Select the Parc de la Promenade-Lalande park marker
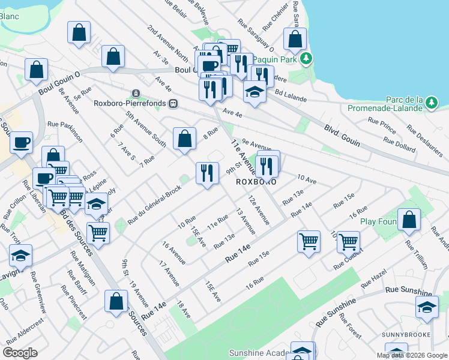This screenshot has width=449, height=360. [x=431, y=103]
